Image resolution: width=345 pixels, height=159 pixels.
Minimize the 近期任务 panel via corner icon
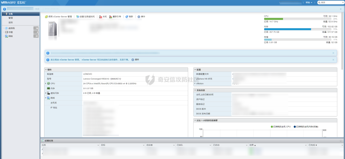[x=341, y=141]
